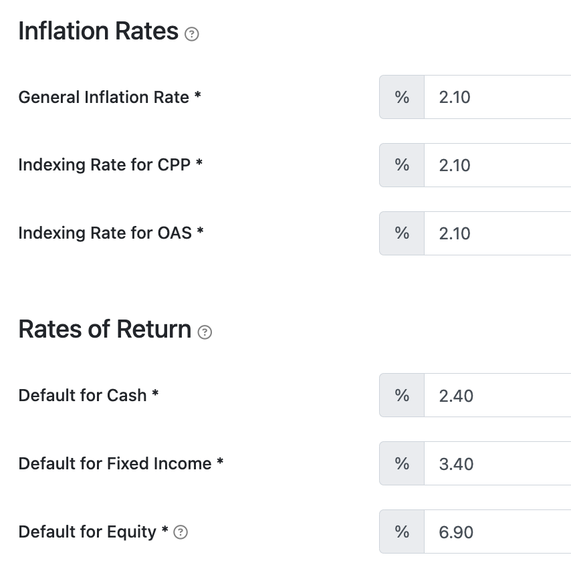Click the percent symbol for CPP indexing
This screenshot has width=571, height=587.
(402, 165)
